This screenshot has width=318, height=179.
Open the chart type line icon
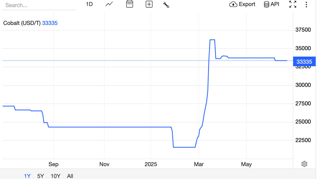(109, 4)
